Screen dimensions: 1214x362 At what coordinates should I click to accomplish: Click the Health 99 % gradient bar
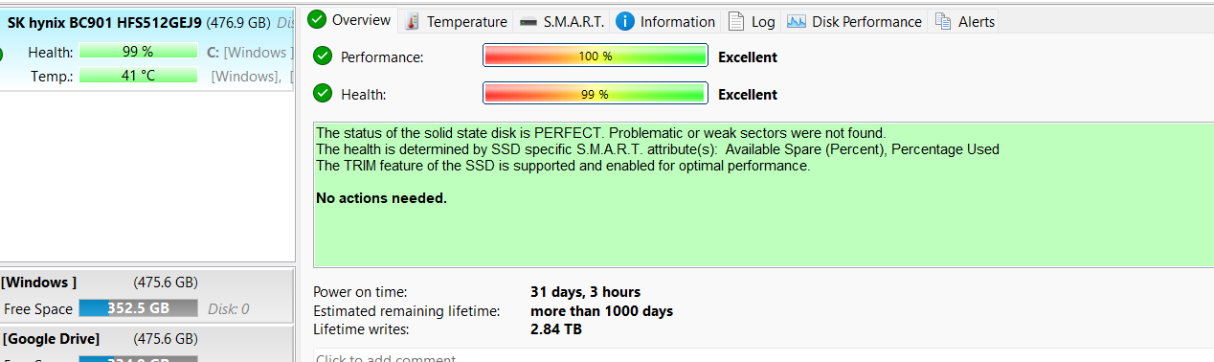(x=596, y=94)
